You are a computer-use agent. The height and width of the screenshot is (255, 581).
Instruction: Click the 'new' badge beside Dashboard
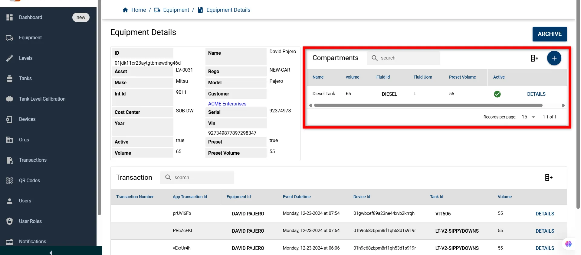coord(81,17)
